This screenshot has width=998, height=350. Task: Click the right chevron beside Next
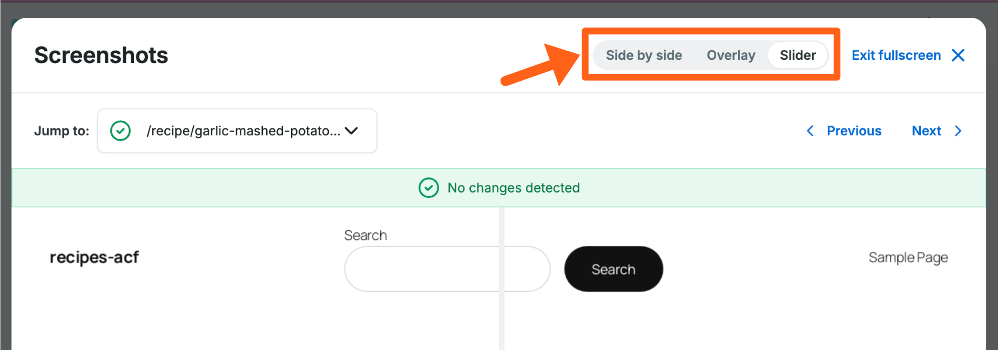958,131
